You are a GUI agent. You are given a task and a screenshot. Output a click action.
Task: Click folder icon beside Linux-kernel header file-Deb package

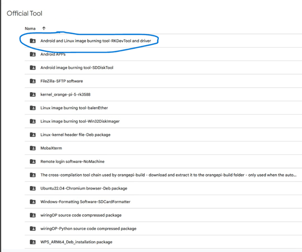pyautogui.click(x=33, y=134)
